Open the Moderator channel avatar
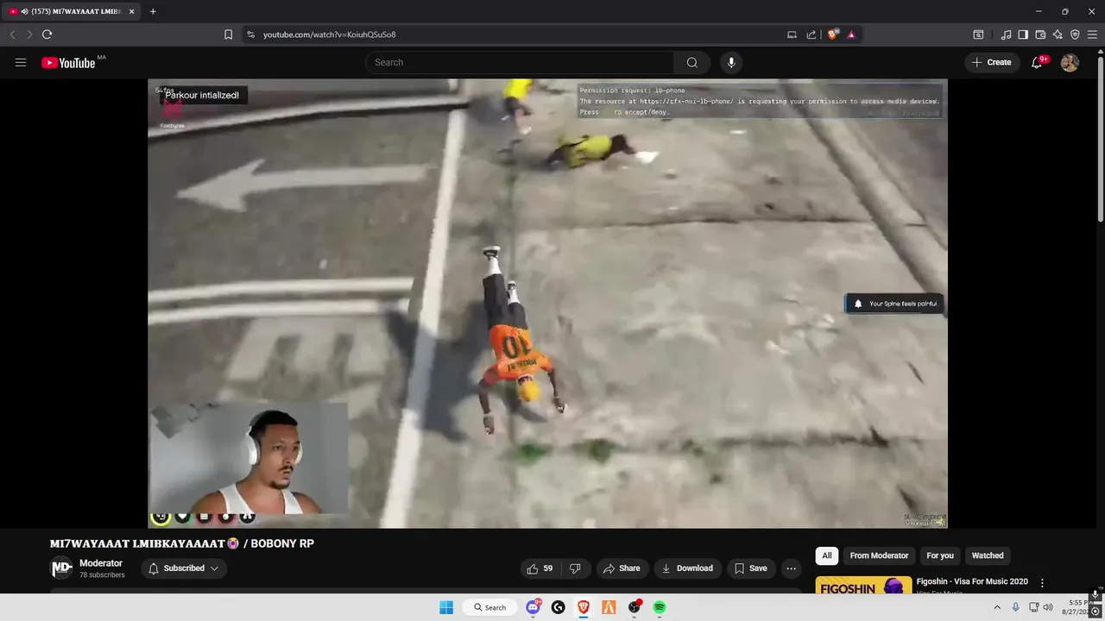The height and width of the screenshot is (621, 1105). point(61,568)
